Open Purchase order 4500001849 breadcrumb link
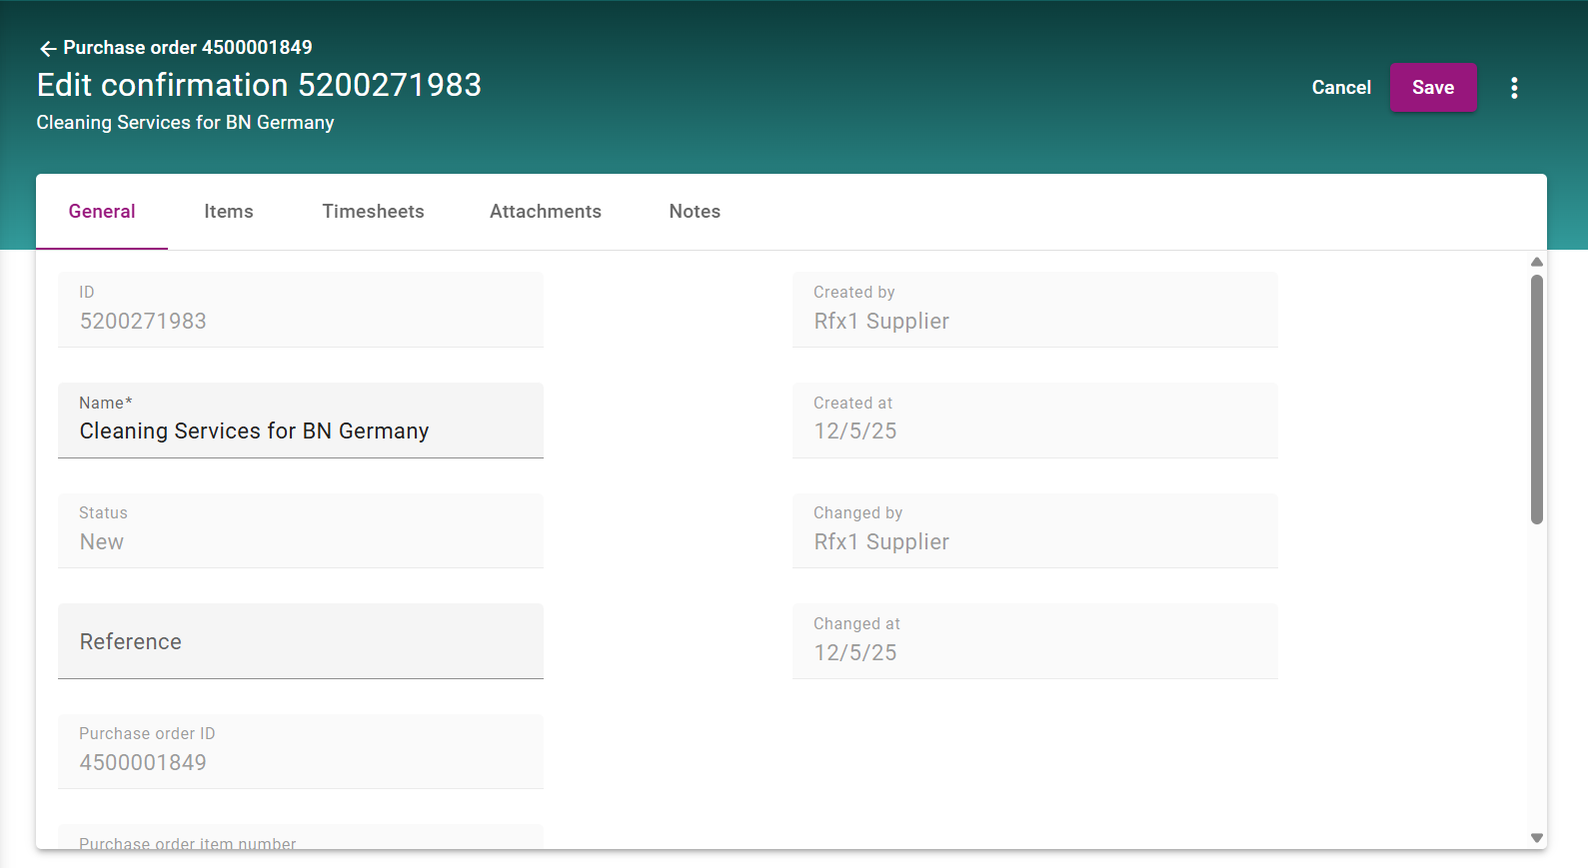1588x868 pixels. 188,48
